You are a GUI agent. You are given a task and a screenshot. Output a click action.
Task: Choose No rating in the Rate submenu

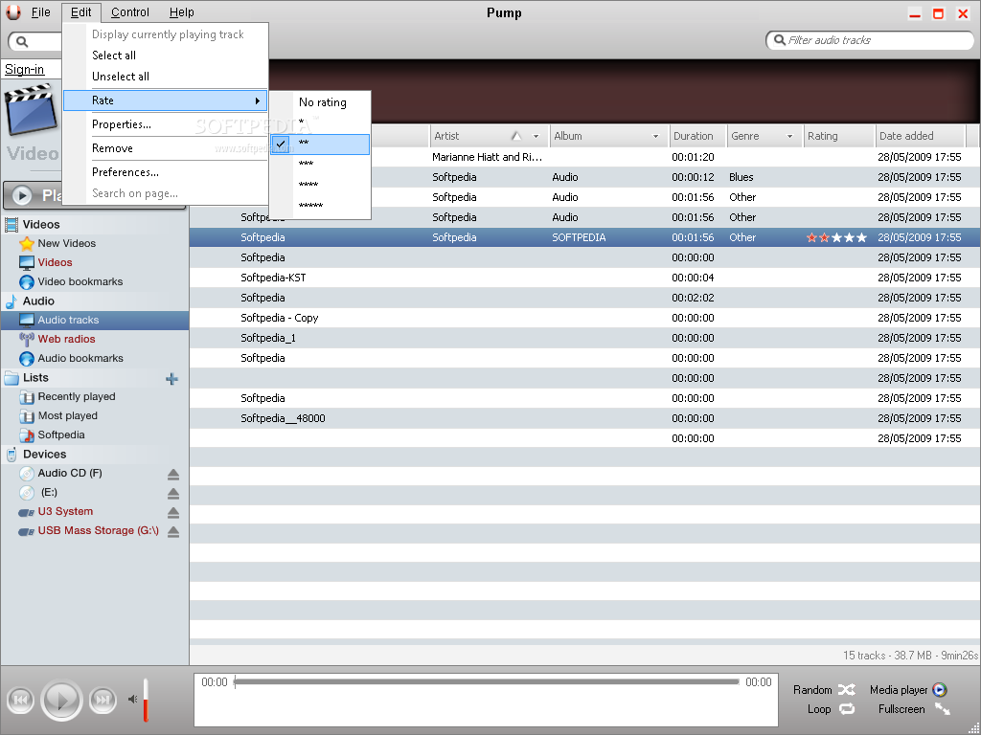click(320, 101)
